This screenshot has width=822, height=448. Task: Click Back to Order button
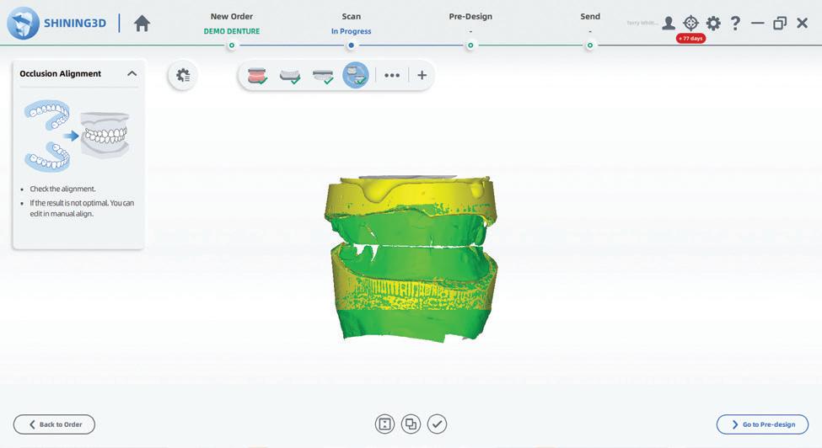pos(54,424)
